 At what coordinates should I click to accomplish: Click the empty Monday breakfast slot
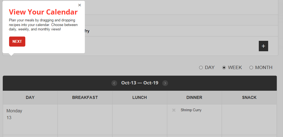[85, 119]
